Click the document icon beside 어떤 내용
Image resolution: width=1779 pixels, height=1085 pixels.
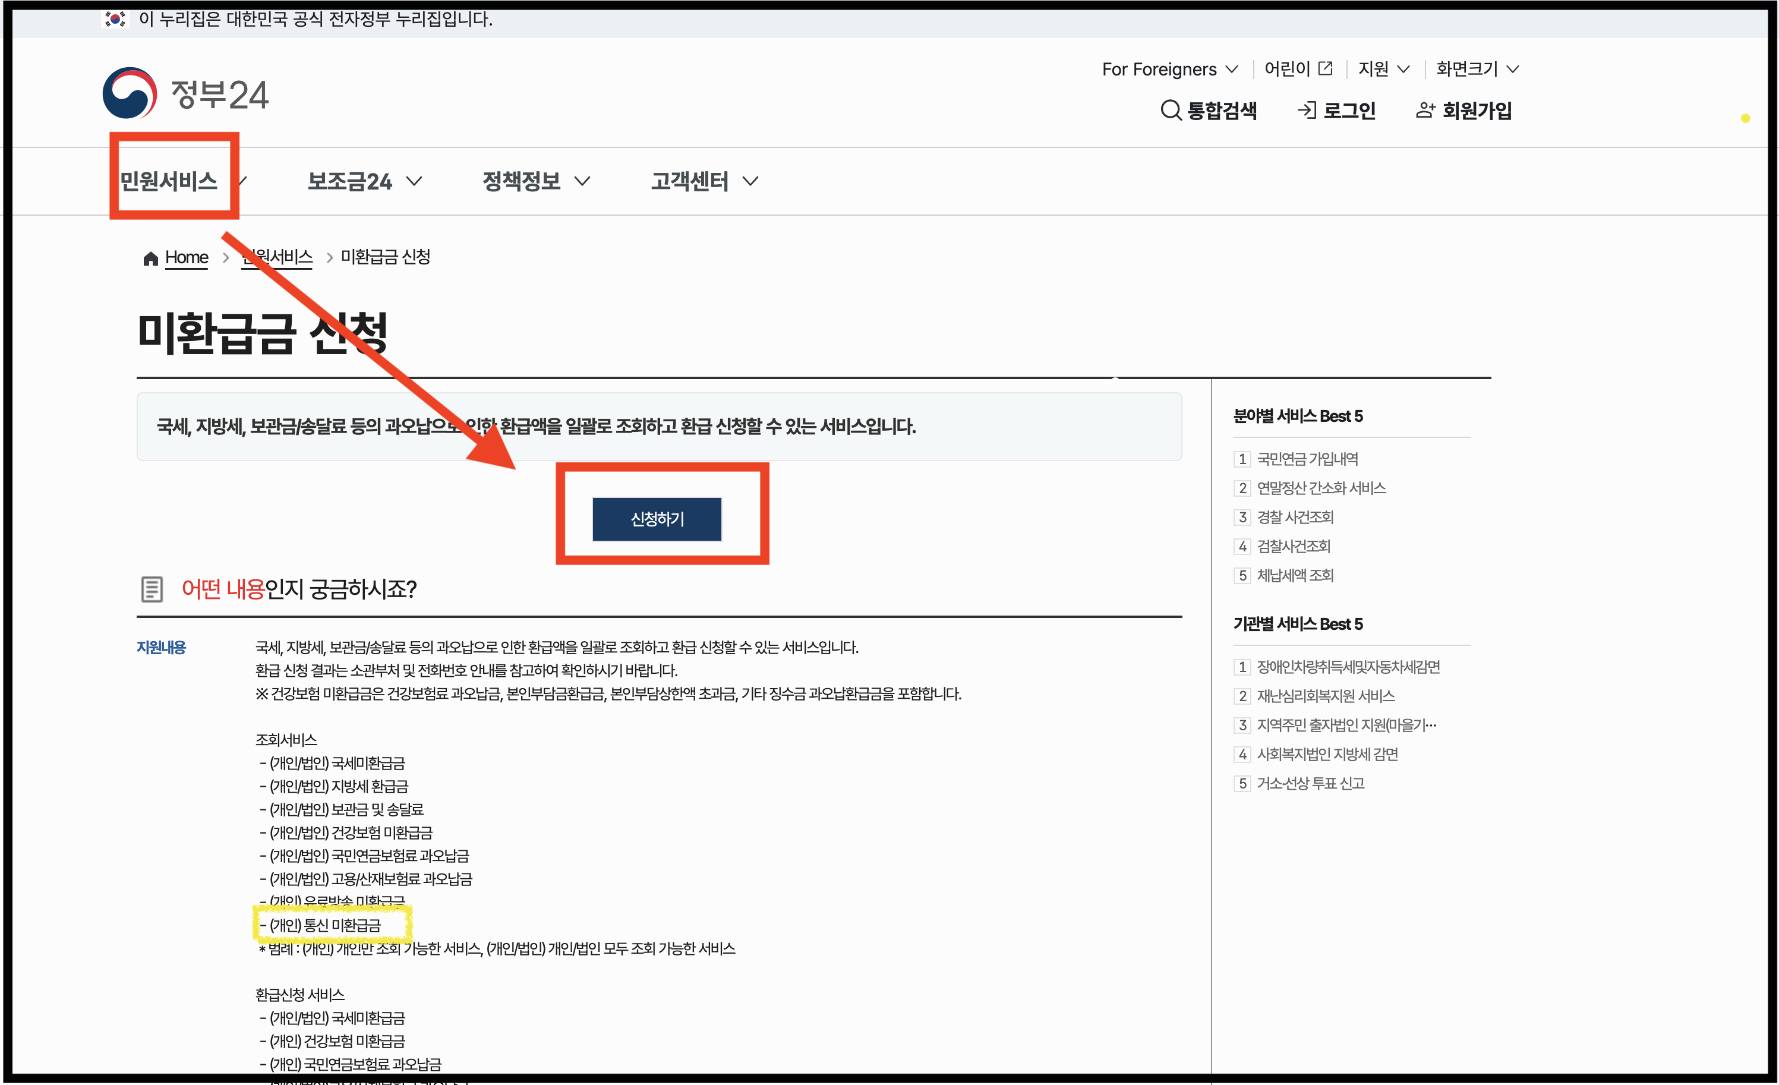tap(152, 589)
